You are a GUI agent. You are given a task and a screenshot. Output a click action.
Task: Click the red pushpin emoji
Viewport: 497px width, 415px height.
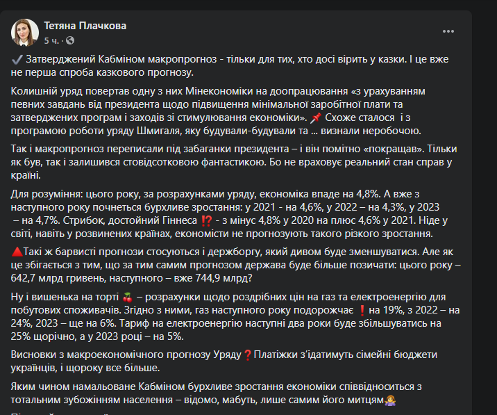pyautogui.click(x=317, y=117)
